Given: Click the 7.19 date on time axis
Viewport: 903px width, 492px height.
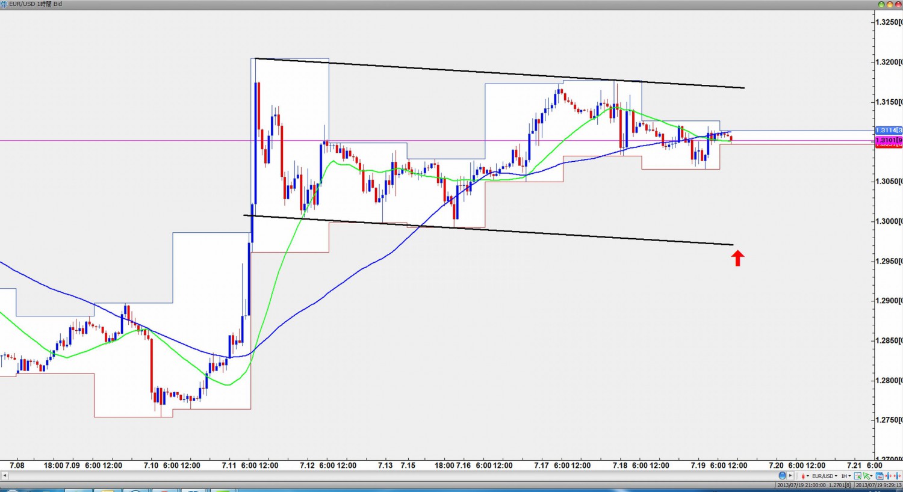Looking at the screenshot, I should coord(698,466).
